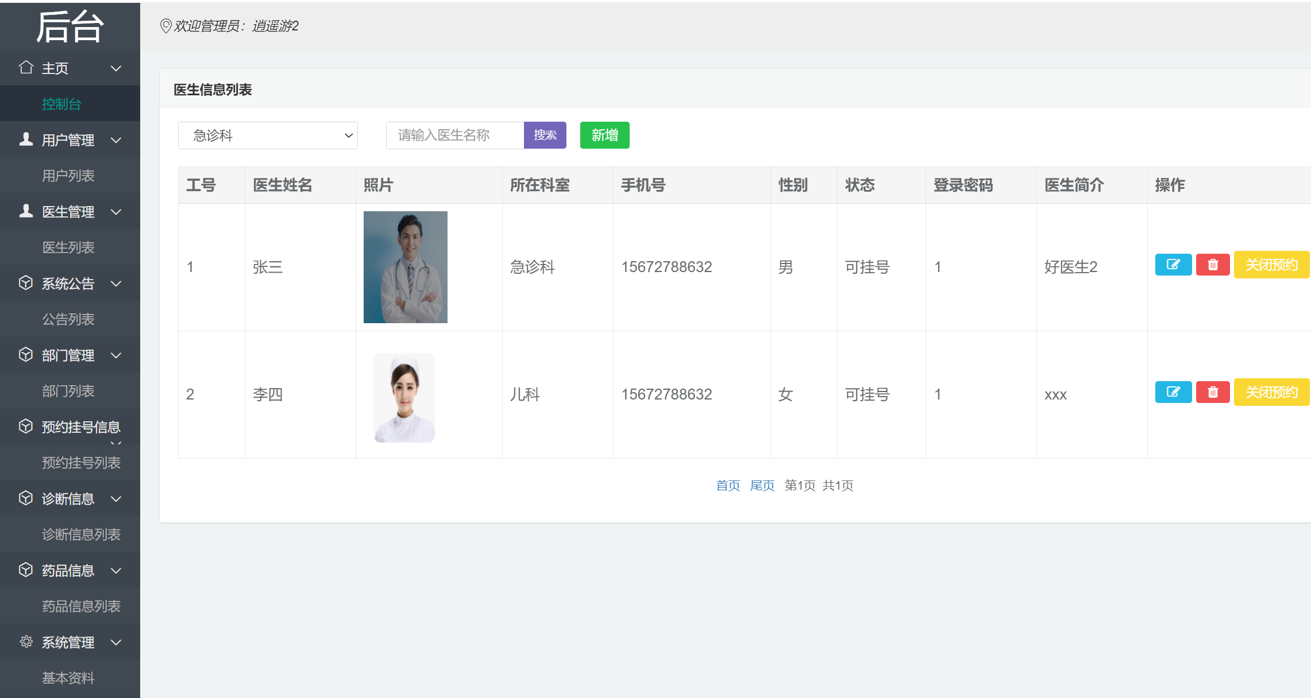Image resolution: width=1311 pixels, height=698 pixels.
Task: Collapse the 诊断信息 section chevron
Action: tap(116, 499)
